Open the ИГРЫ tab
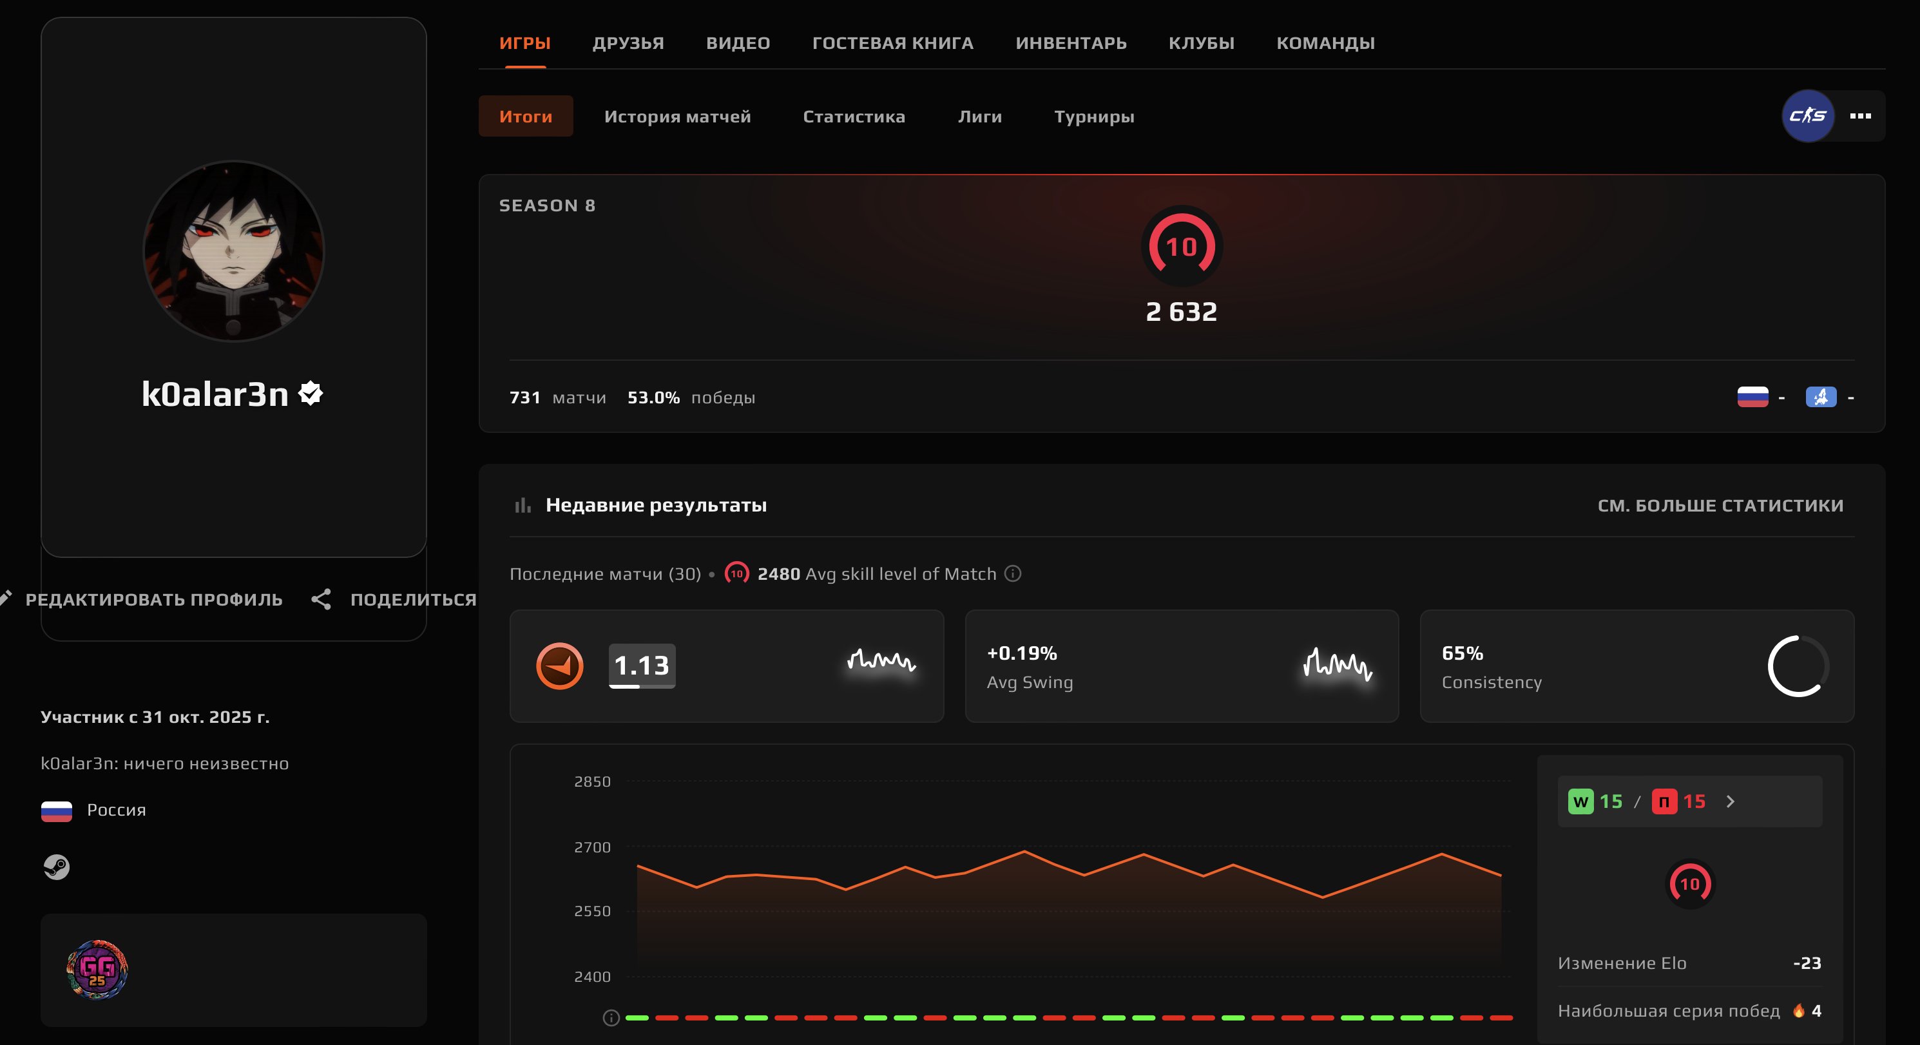 point(524,43)
